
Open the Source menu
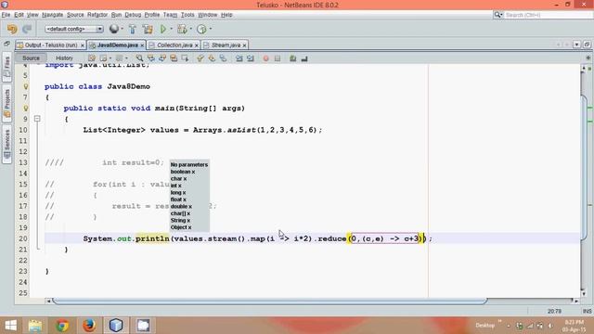point(75,15)
